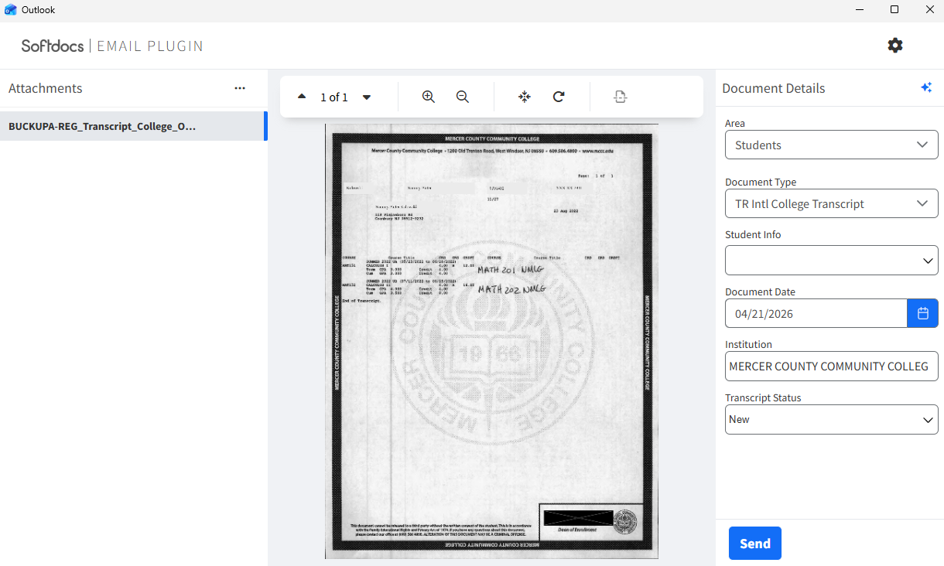944x566 pixels.
Task: Click the settings gear icon
Action: coord(894,46)
